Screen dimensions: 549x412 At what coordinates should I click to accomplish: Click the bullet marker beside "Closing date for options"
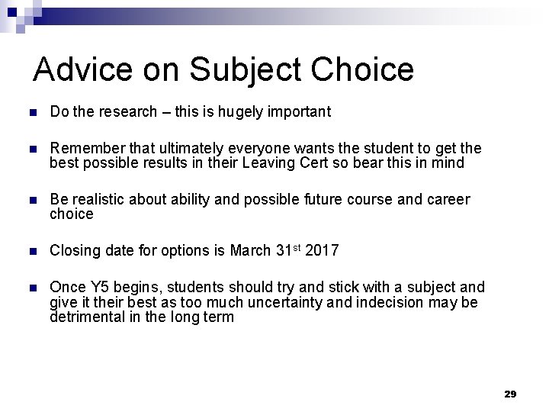click(x=31, y=250)
